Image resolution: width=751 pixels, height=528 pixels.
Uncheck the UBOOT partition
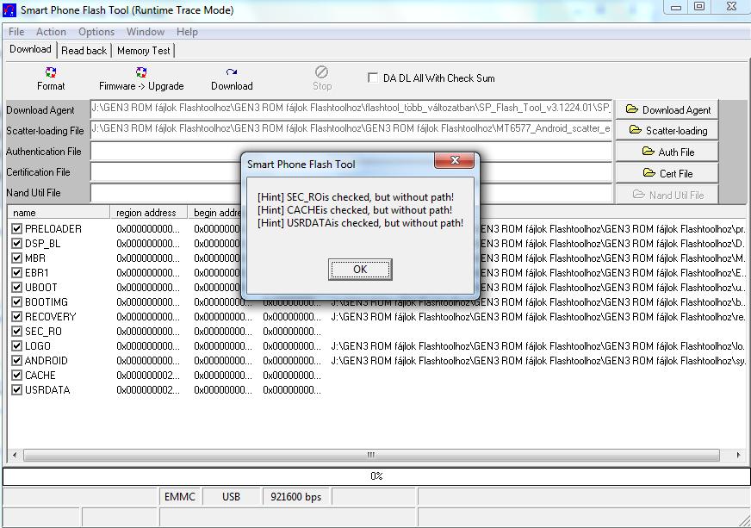coord(16,288)
